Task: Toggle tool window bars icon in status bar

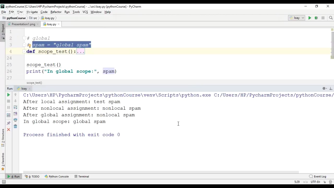Action: point(4,182)
